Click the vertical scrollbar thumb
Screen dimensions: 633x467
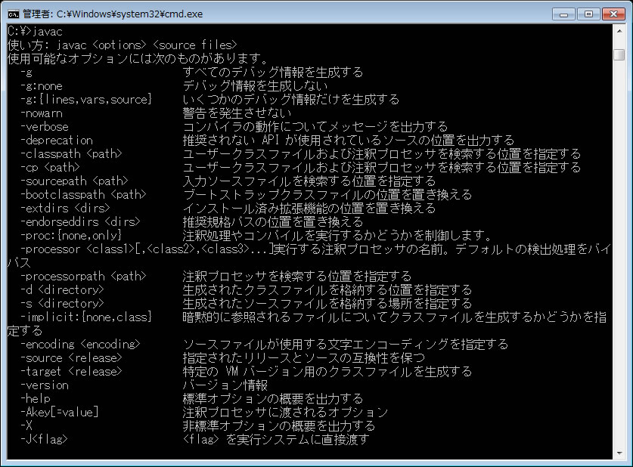pos(619,54)
